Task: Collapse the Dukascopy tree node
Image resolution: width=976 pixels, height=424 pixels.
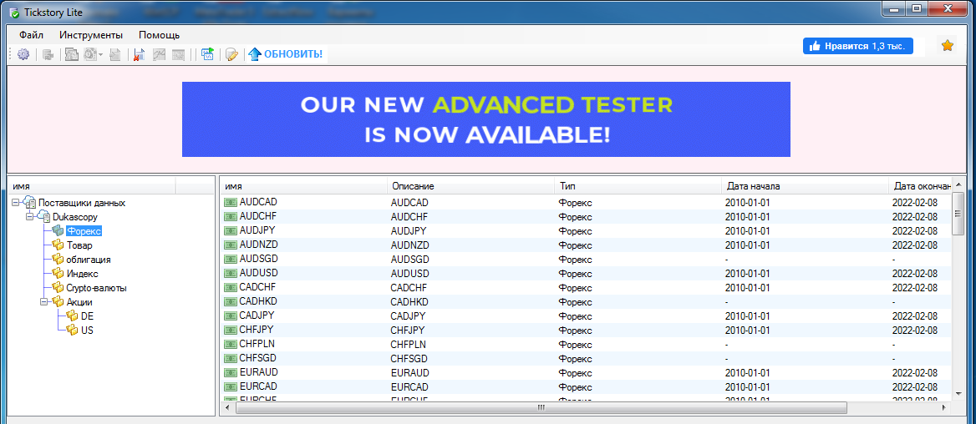Action: (x=29, y=217)
